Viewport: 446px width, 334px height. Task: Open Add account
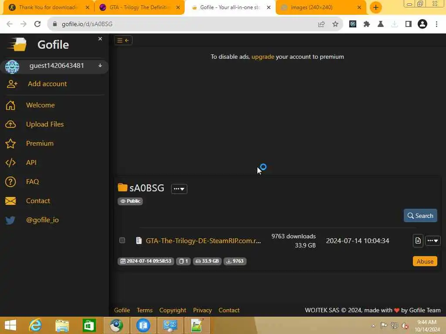point(47,84)
